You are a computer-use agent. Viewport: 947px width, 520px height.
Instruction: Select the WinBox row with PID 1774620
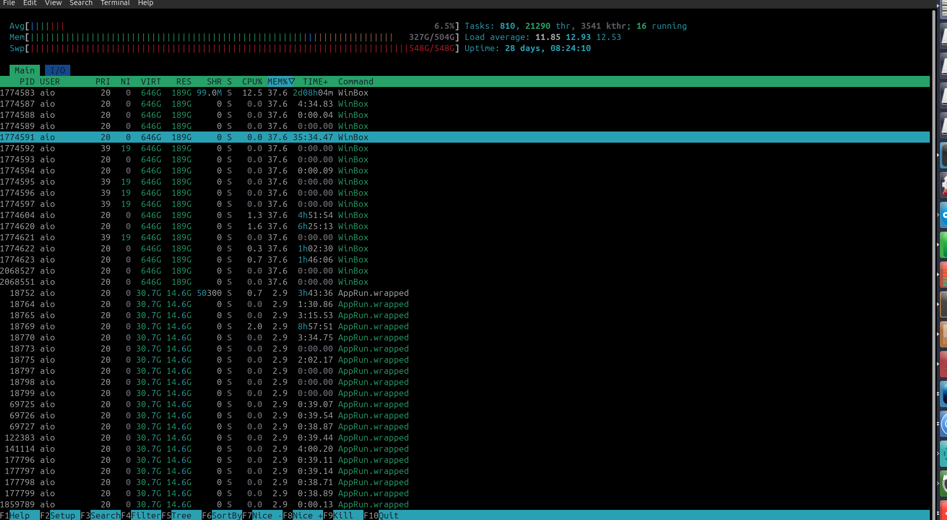point(465,226)
